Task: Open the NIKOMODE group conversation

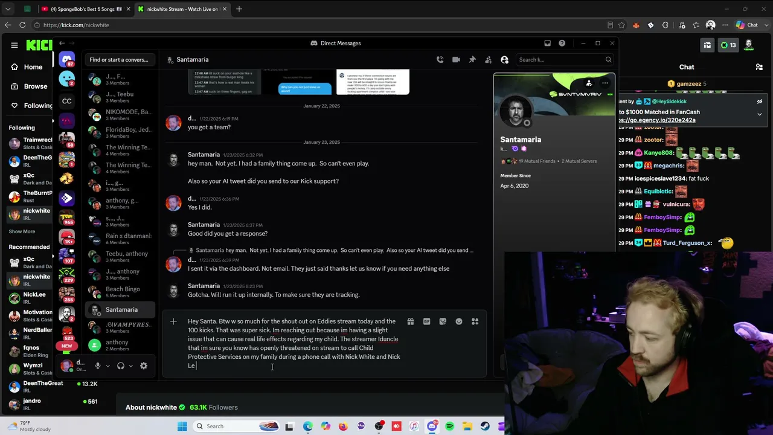Action: click(x=120, y=115)
